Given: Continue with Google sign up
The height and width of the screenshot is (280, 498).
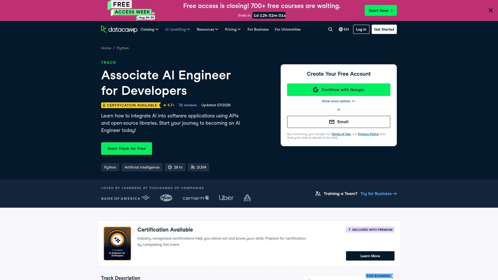Looking at the screenshot, I should coord(338,90).
